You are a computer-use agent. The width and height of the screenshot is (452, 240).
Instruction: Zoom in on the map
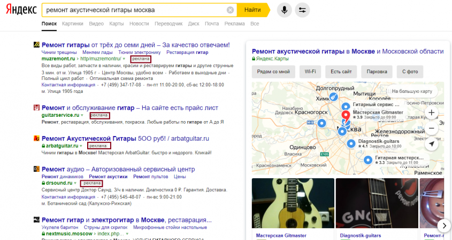pos(432,113)
